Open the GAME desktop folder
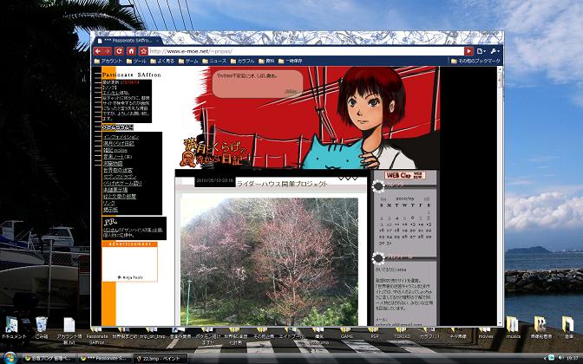 click(346, 334)
